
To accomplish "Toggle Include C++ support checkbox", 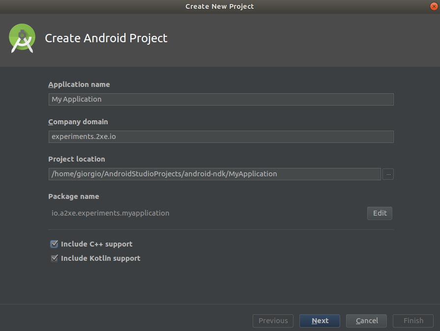I will click(54, 244).
